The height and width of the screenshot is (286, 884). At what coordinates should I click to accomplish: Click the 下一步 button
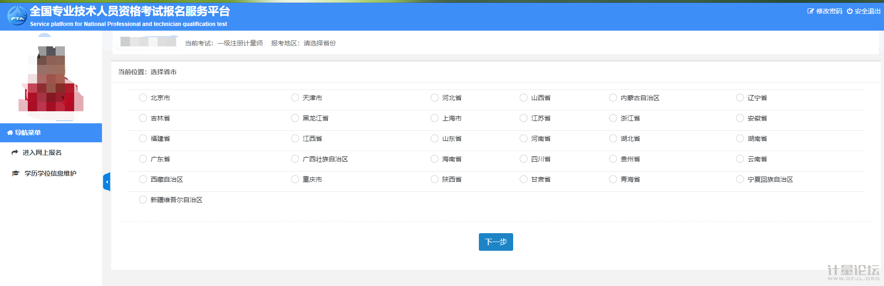click(x=496, y=242)
